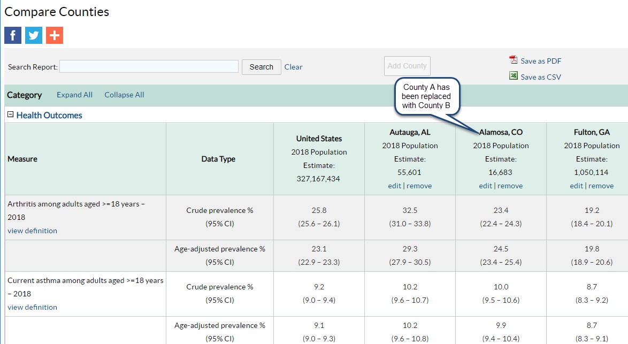The height and width of the screenshot is (344, 628).
Task: Open more sharing options plus icon
Action: 55,35
